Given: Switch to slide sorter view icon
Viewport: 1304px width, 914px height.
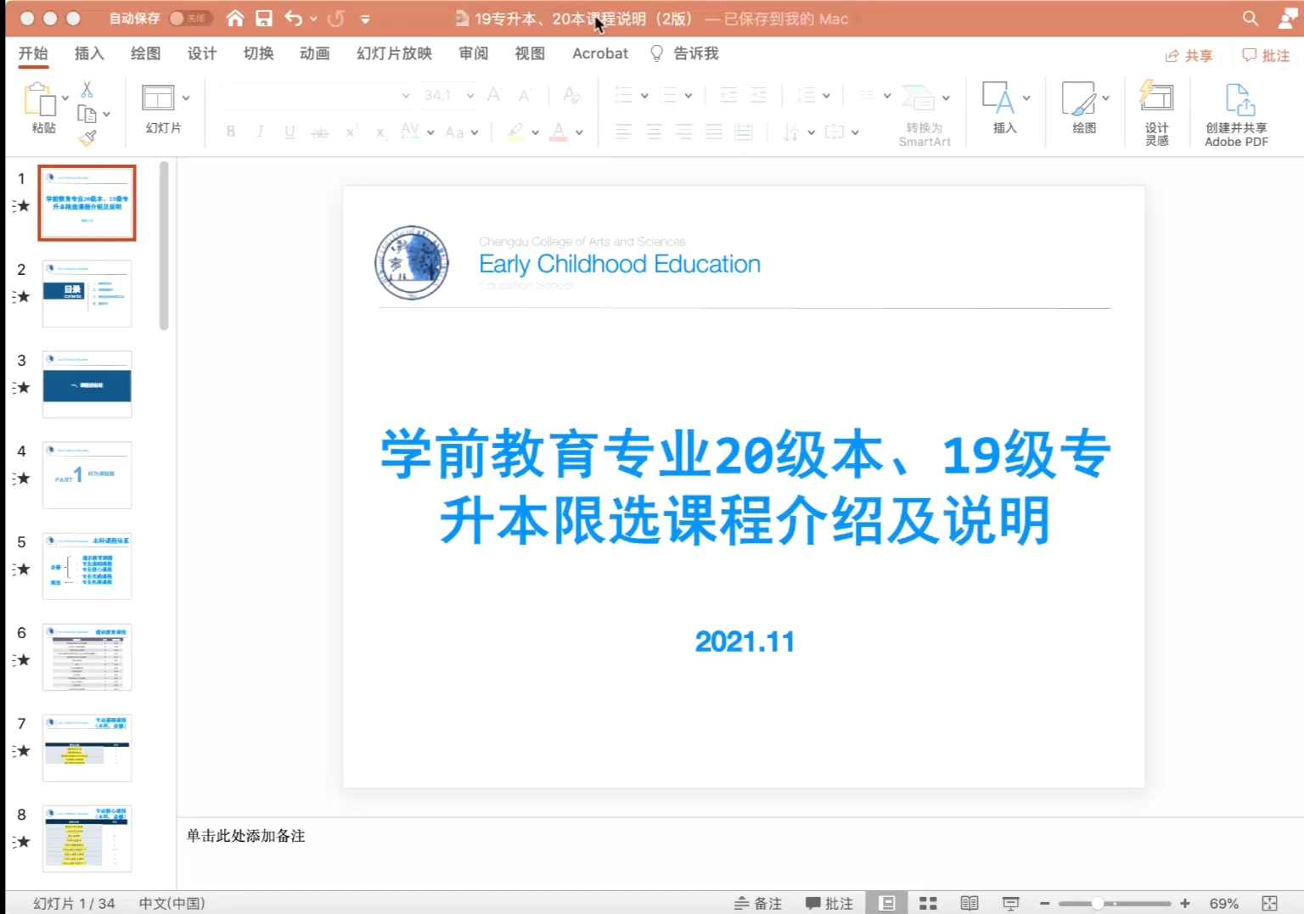Looking at the screenshot, I should pos(928,904).
